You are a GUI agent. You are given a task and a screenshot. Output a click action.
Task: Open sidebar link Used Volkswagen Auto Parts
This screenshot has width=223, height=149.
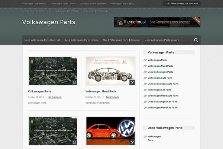pos(163,84)
